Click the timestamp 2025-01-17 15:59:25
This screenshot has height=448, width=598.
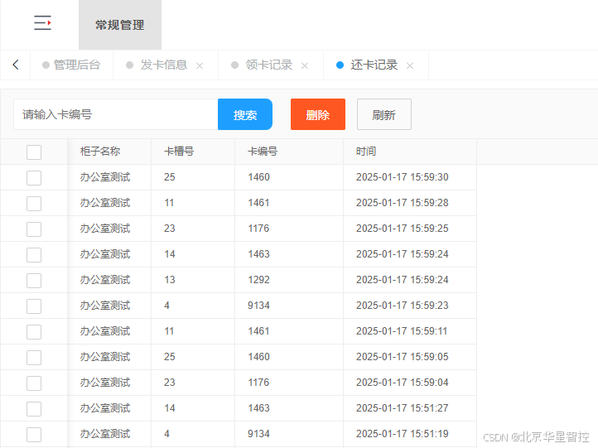tap(402, 229)
